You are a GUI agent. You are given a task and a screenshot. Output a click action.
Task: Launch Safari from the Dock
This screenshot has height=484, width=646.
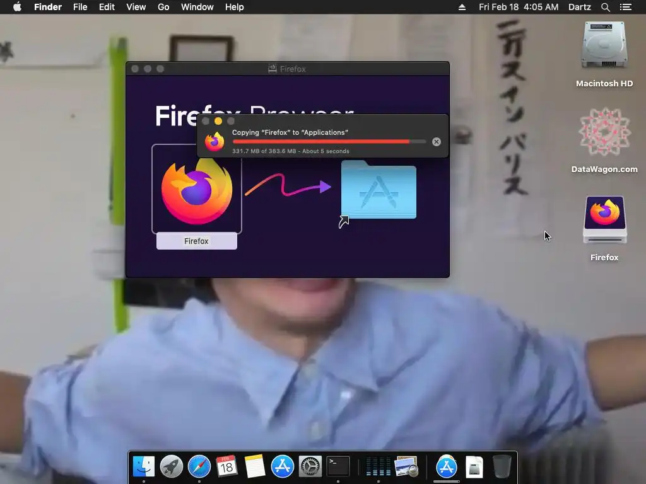[199, 467]
